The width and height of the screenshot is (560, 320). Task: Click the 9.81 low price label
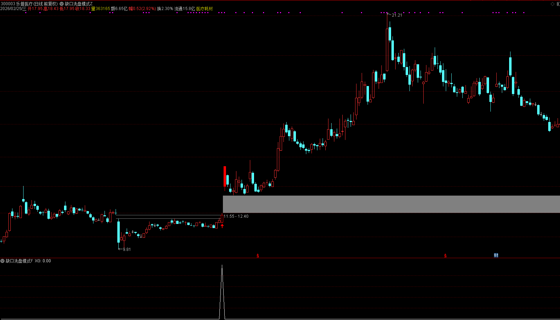point(127,250)
